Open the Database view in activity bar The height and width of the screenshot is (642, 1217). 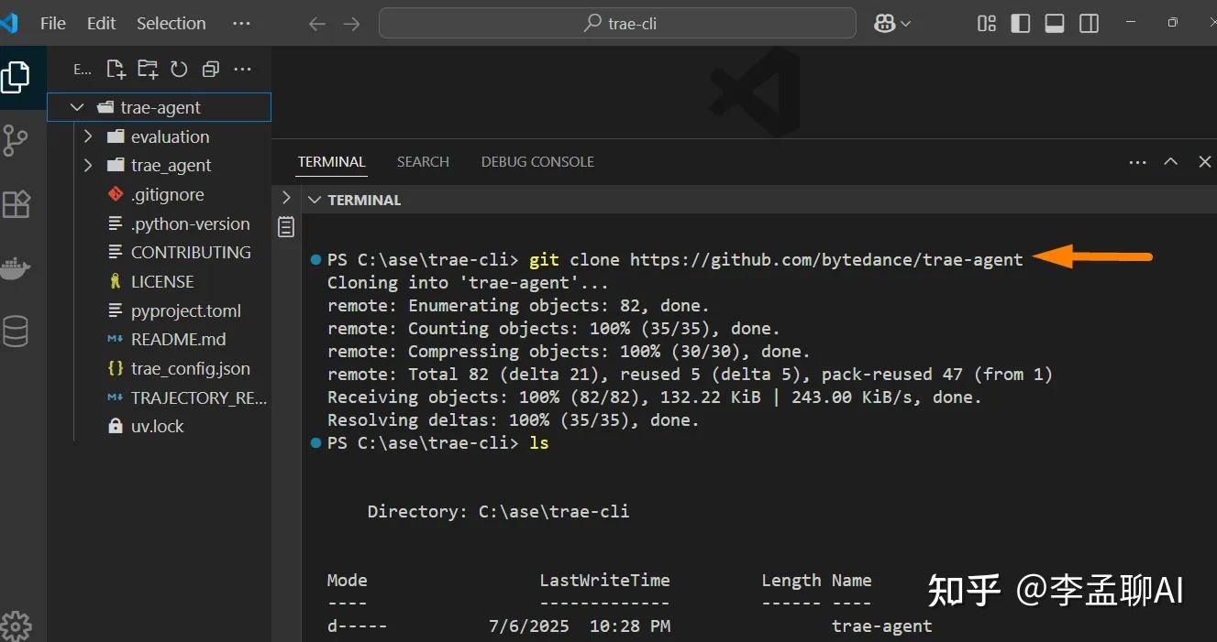tap(16, 331)
